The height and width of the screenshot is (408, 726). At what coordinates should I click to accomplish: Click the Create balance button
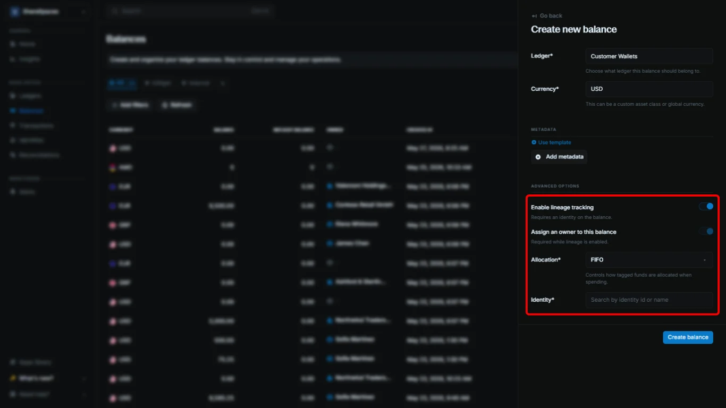click(688, 337)
